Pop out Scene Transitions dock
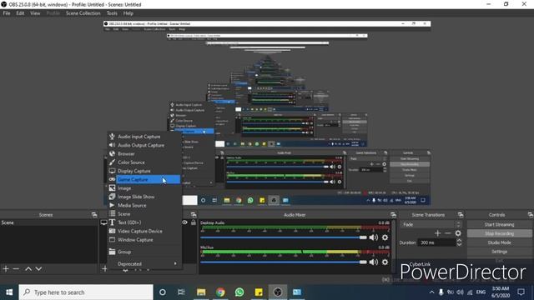Screen dimensions: 534x300 461,215
